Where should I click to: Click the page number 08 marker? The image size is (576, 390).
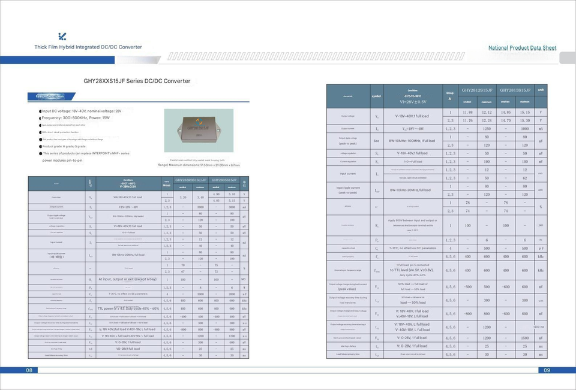pos(29,370)
